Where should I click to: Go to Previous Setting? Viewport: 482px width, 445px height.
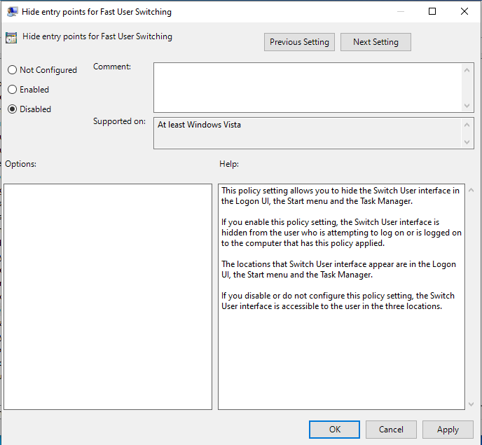(299, 42)
